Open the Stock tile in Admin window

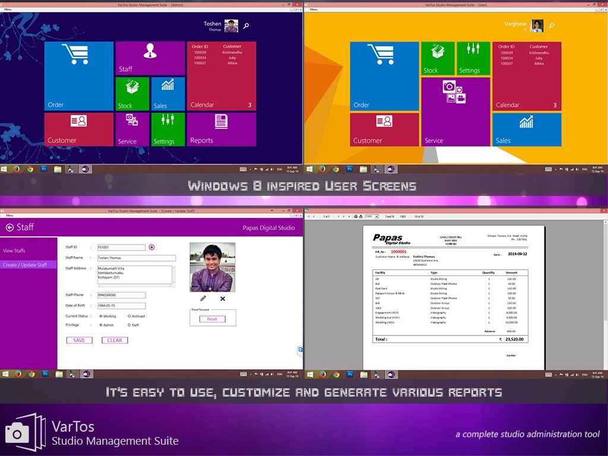tap(132, 94)
